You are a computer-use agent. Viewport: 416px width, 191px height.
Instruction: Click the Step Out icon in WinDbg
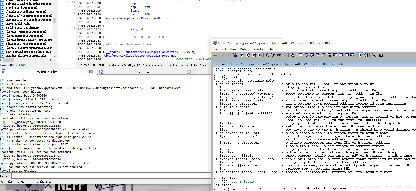[279, 55]
